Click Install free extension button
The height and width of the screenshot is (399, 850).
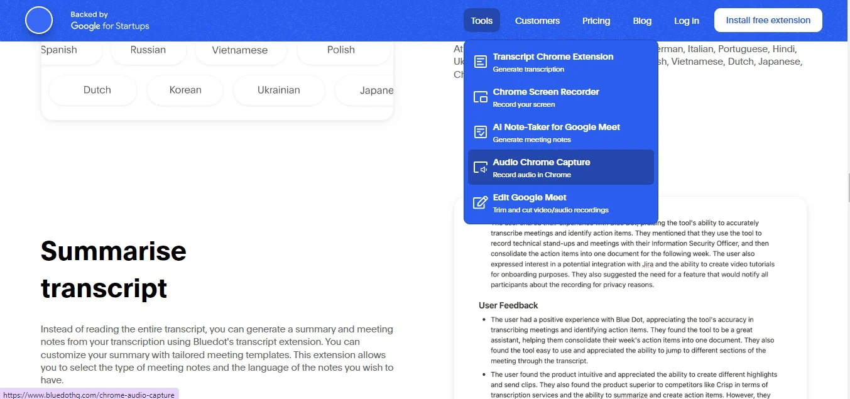pyautogui.click(x=768, y=20)
